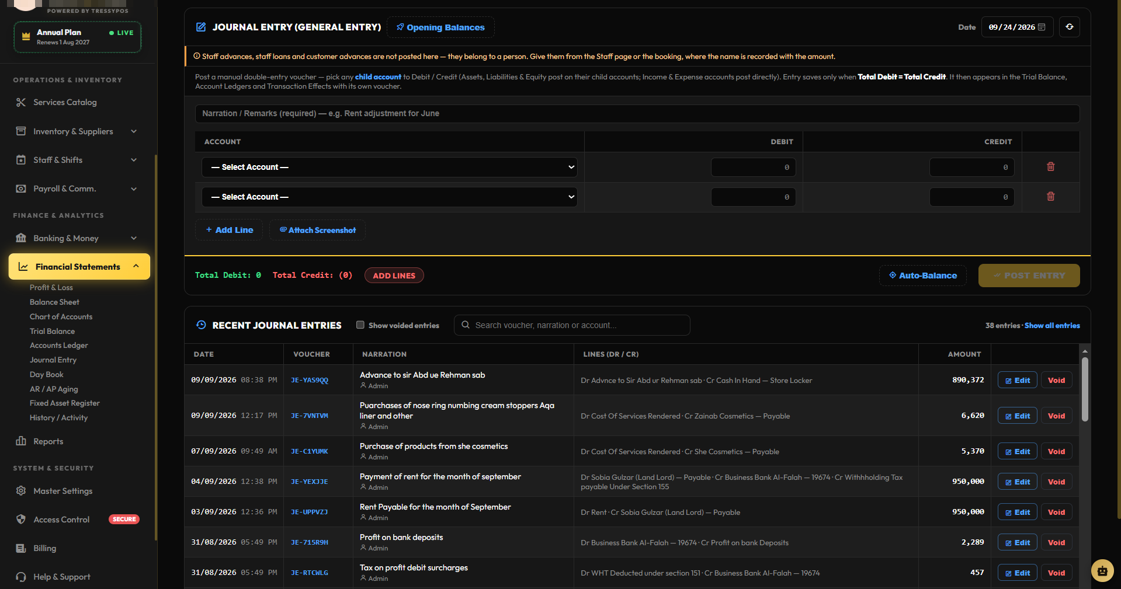Click the POST ENTRY button
This screenshot has width=1121, height=589.
[x=1029, y=276]
